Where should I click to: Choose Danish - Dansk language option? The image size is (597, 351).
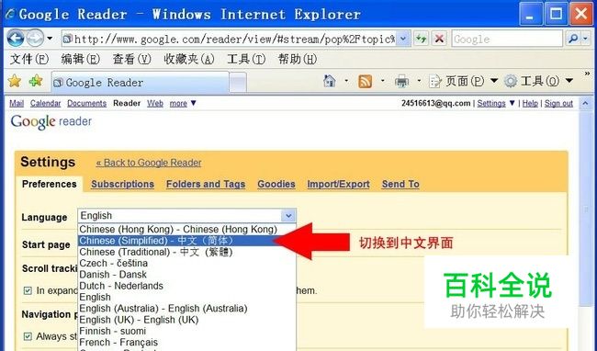(187, 275)
